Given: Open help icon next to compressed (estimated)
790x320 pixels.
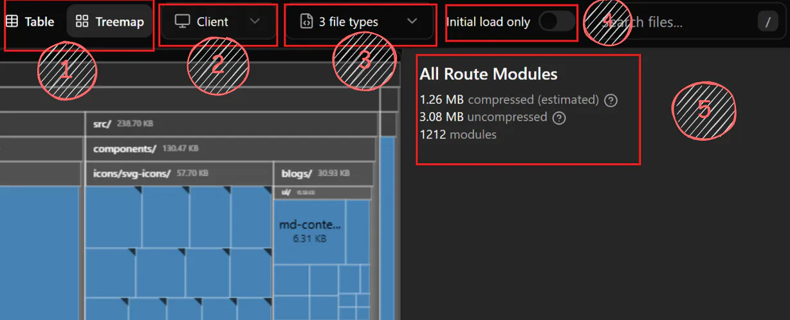Looking at the screenshot, I should [x=612, y=100].
